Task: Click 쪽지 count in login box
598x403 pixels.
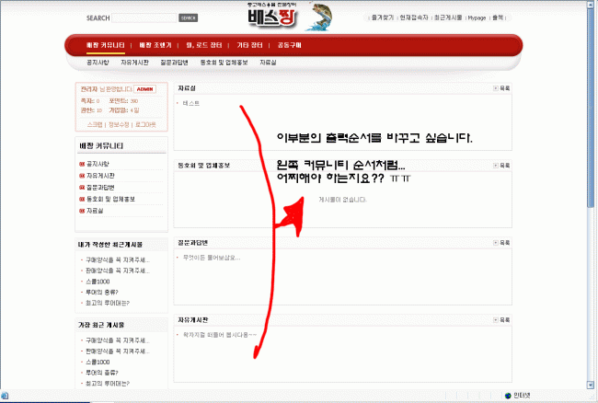Action: tap(90, 101)
